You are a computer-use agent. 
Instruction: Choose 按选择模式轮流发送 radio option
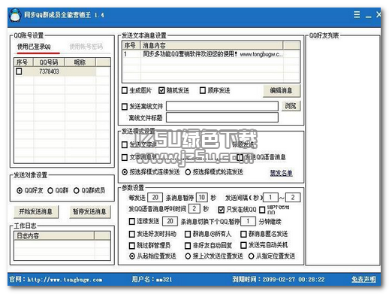point(188,172)
